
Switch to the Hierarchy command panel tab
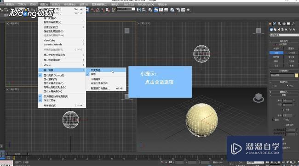pos(279,24)
